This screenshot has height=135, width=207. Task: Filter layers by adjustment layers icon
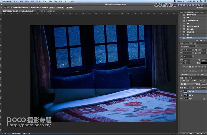point(195,81)
